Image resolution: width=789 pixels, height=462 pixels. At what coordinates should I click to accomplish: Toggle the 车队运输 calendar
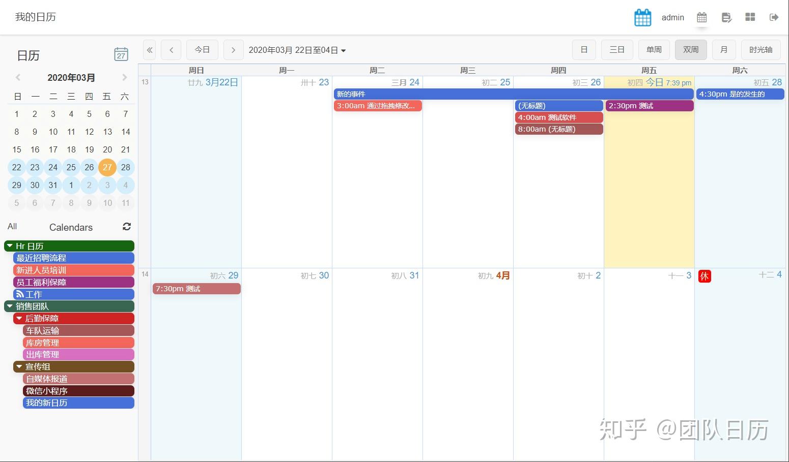79,331
